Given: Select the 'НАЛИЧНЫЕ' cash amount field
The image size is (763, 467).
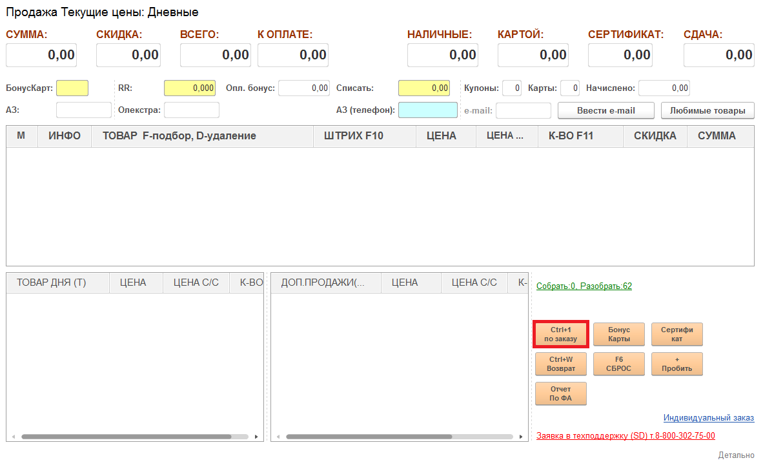Looking at the screenshot, I should pos(442,55).
